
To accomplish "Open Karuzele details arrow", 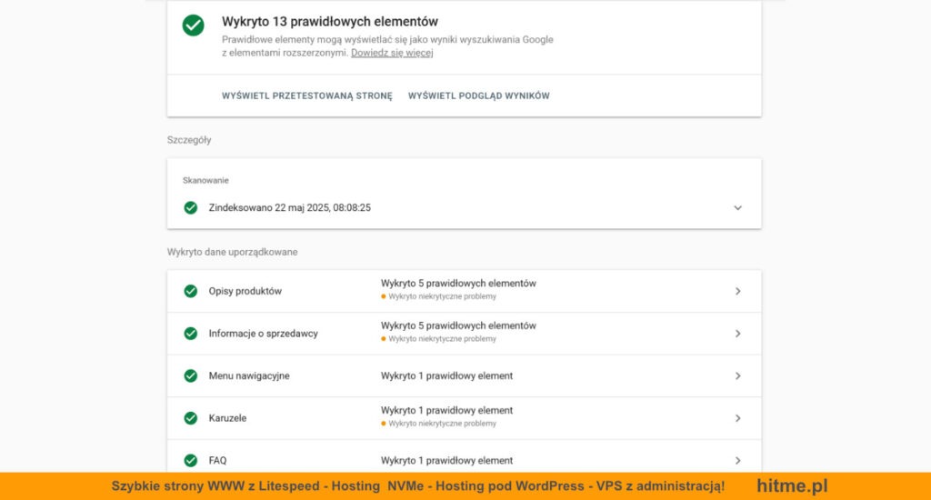I will pyautogui.click(x=737, y=418).
